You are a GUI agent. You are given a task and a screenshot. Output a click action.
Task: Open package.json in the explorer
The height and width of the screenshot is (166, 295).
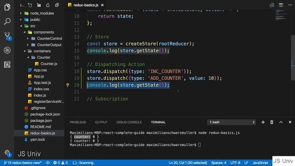click(x=39, y=120)
